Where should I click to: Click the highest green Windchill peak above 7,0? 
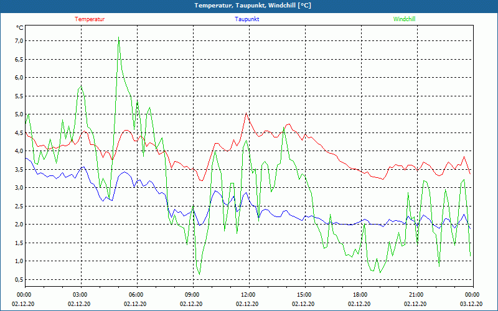click(118, 37)
